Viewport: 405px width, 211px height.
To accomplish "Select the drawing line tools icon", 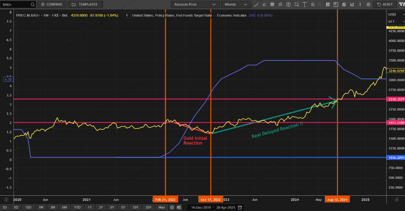I will pyautogui.click(x=296, y=5).
